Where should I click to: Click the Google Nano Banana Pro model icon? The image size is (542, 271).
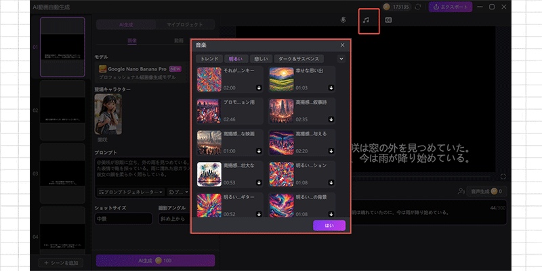click(x=102, y=69)
